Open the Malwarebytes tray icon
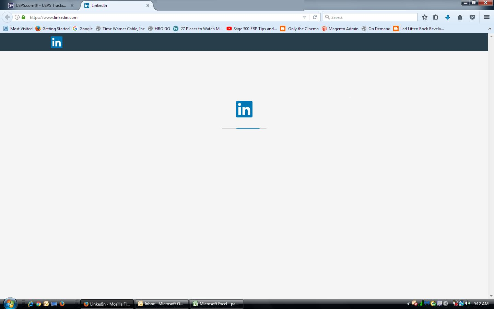This screenshot has width=494, height=309. point(427,304)
